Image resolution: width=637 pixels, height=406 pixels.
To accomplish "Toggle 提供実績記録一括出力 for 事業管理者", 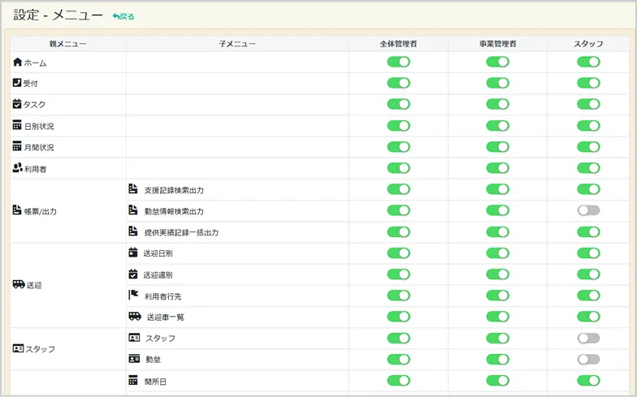I will pyautogui.click(x=497, y=232).
